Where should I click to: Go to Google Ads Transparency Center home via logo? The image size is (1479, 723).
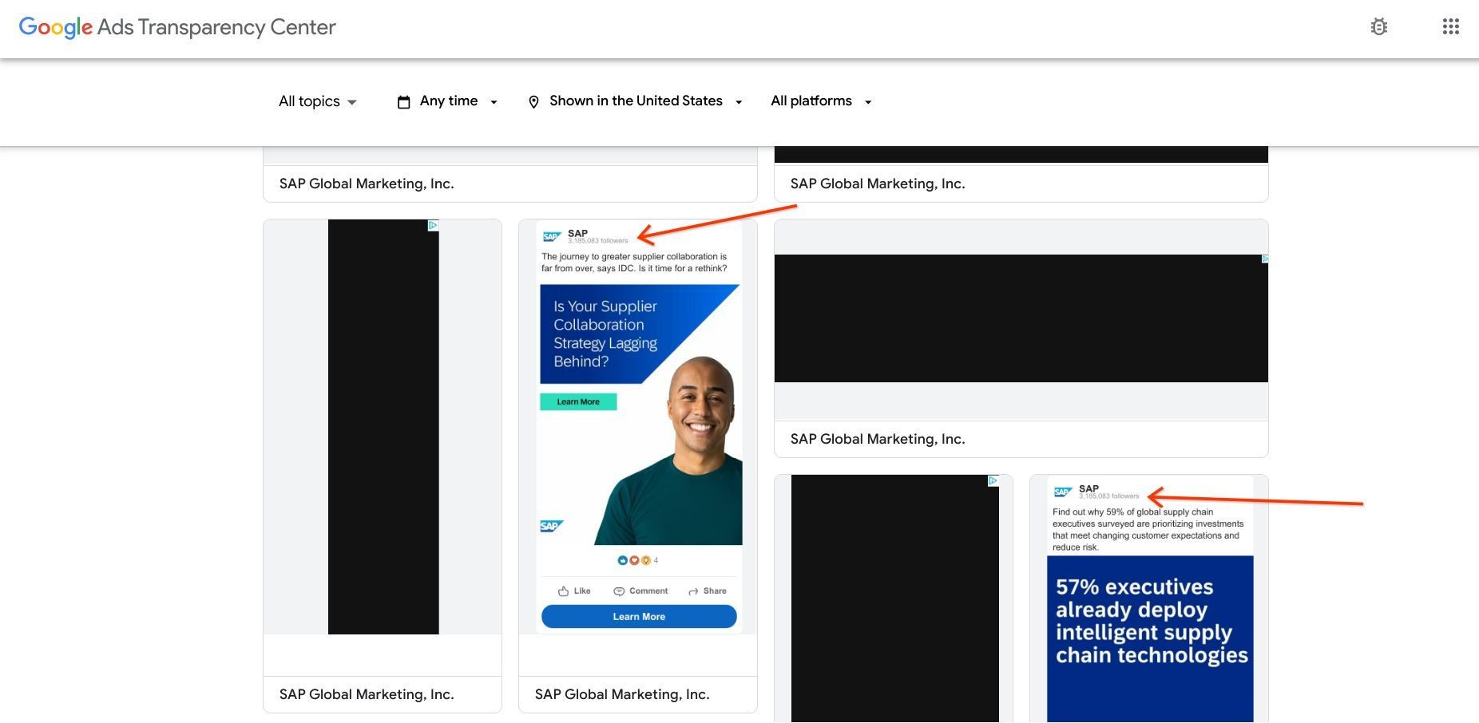(177, 27)
